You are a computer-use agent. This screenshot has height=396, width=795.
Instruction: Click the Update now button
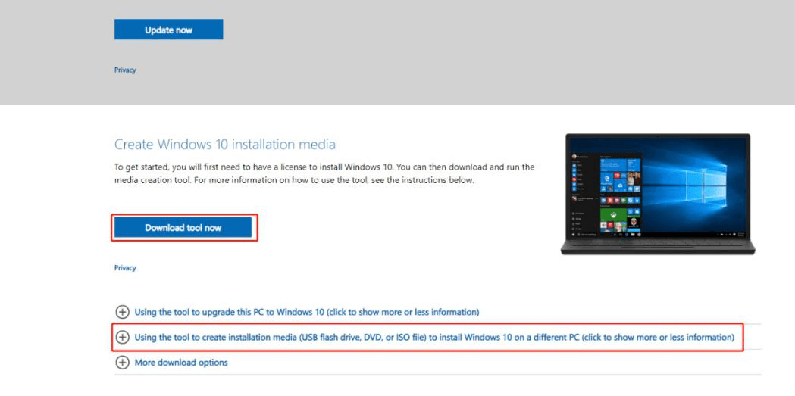point(168,30)
